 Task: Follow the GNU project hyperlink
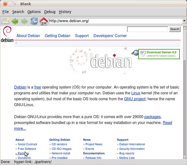pyautogui.click(x=135, y=99)
